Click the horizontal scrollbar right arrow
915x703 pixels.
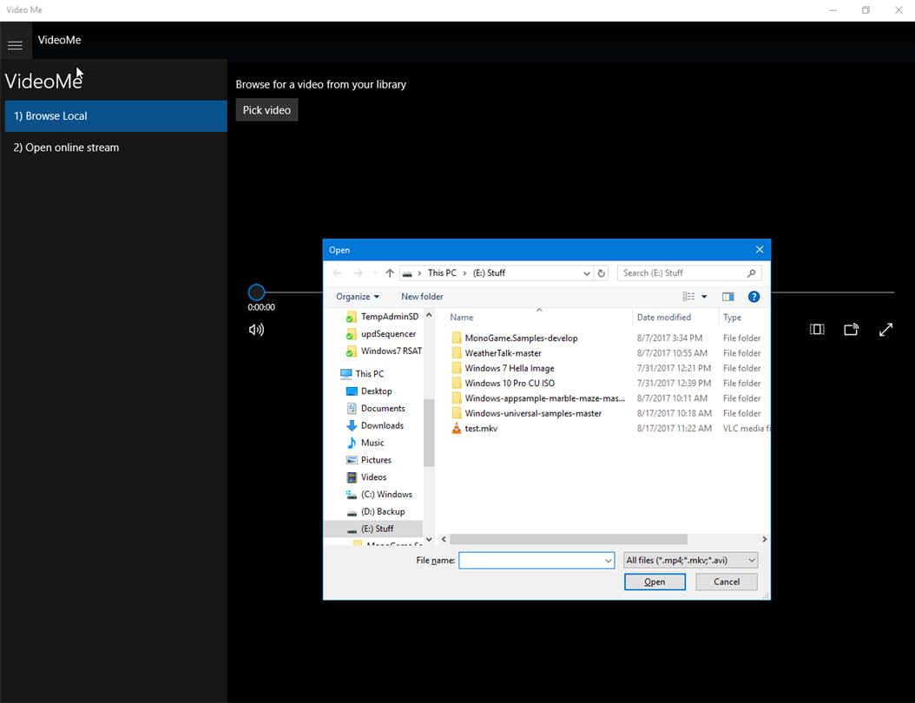(765, 539)
